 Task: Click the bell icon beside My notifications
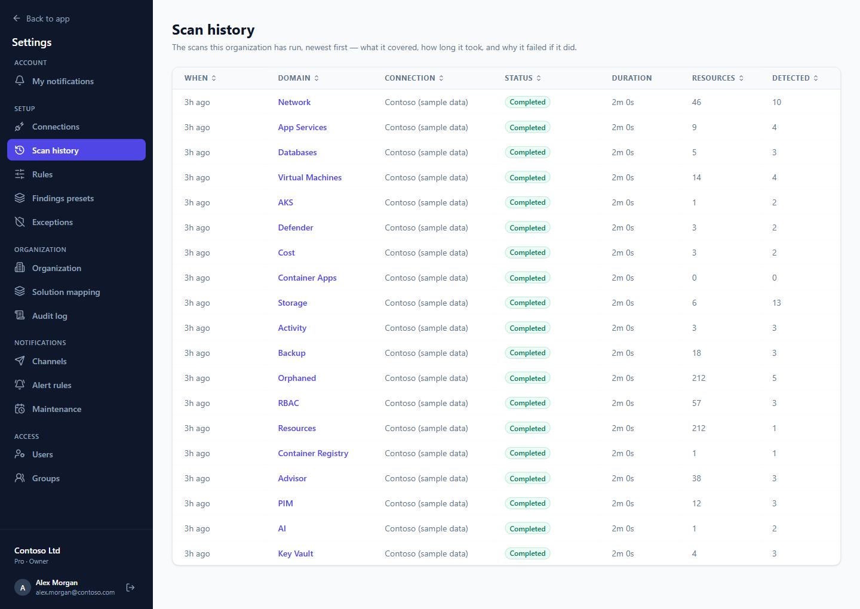pyautogui.click(x=20, y=81)
